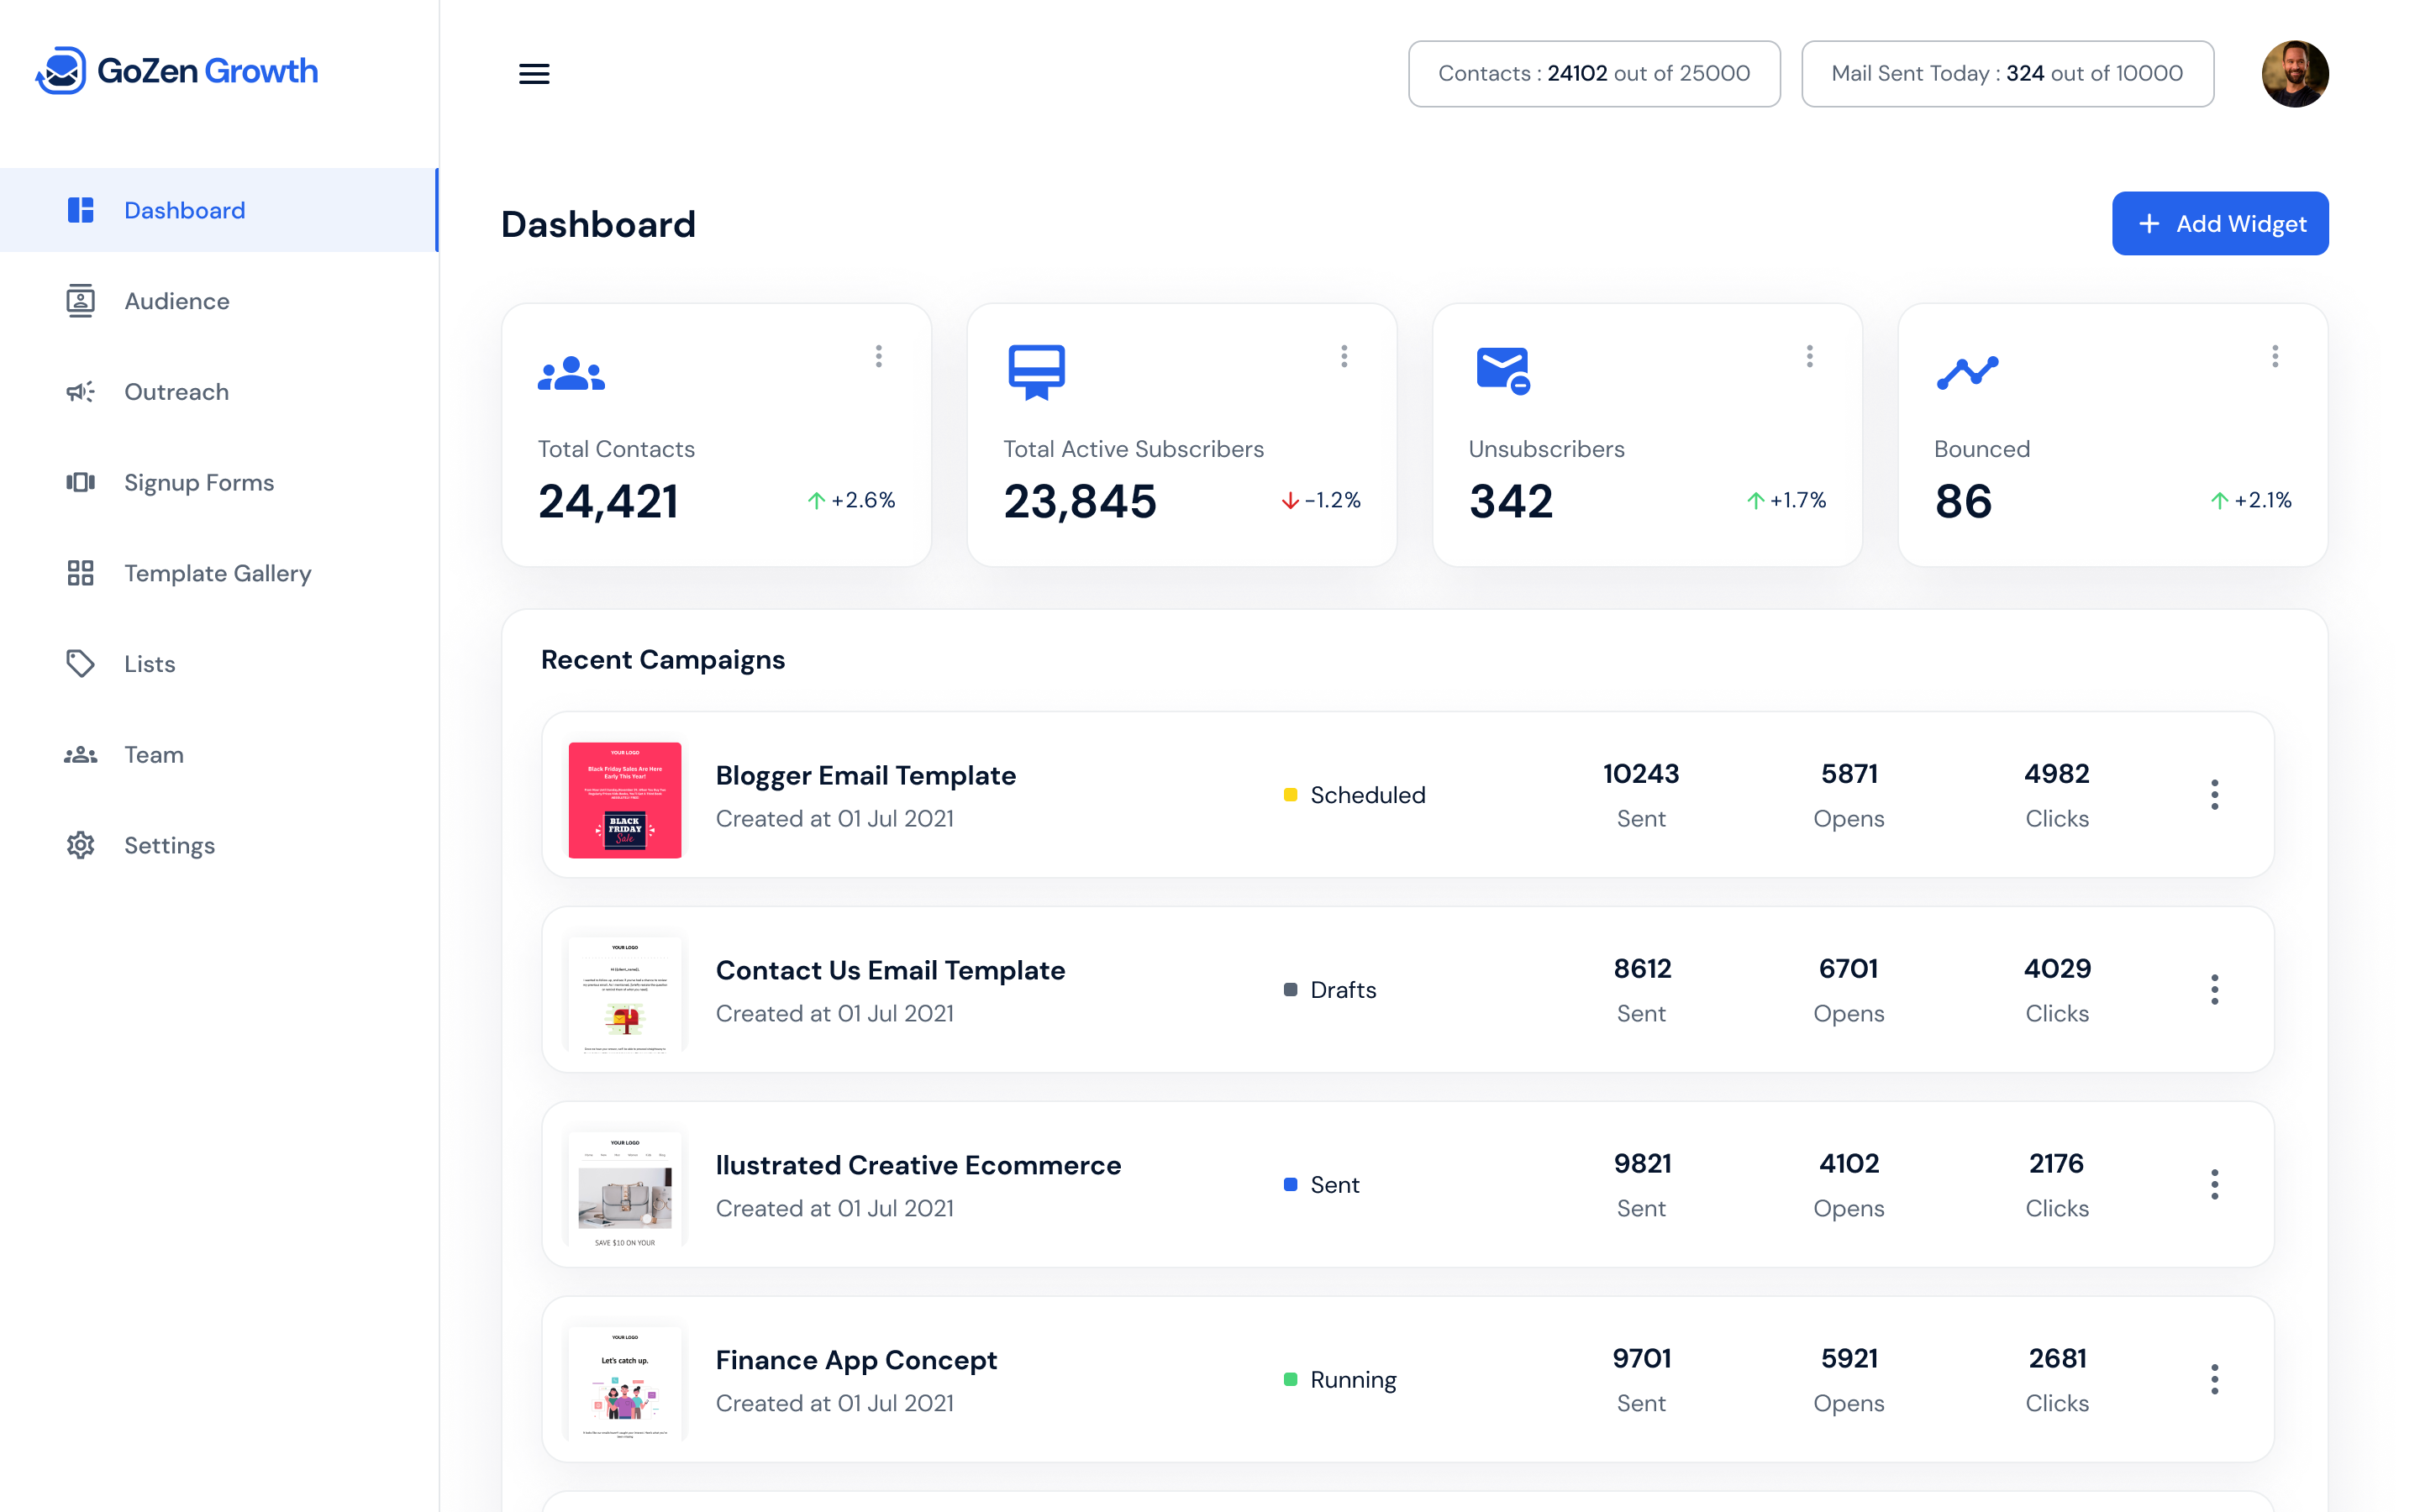The height and width of the screenshot is (1512, 2420).
Task: Open Finance App Concept row options
Action: click(2215, 1380)
